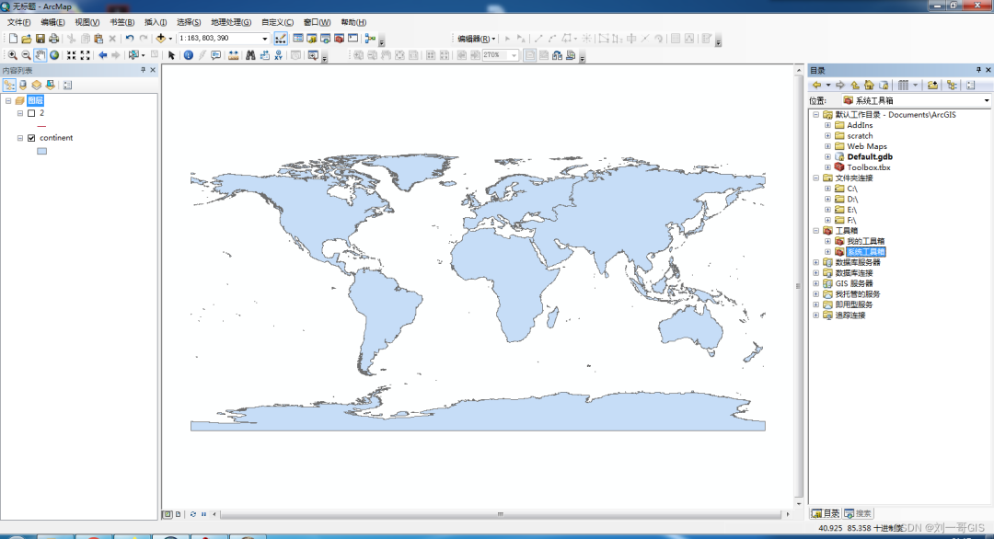Click the 图层 data frame item
Image resolution: width=994 pixels, height=539 pixels.
pyautogui.click(x=36, y=100)
